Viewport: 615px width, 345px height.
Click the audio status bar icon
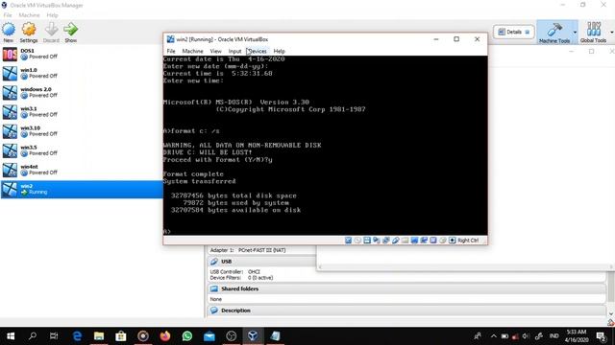tap(377, 241)
